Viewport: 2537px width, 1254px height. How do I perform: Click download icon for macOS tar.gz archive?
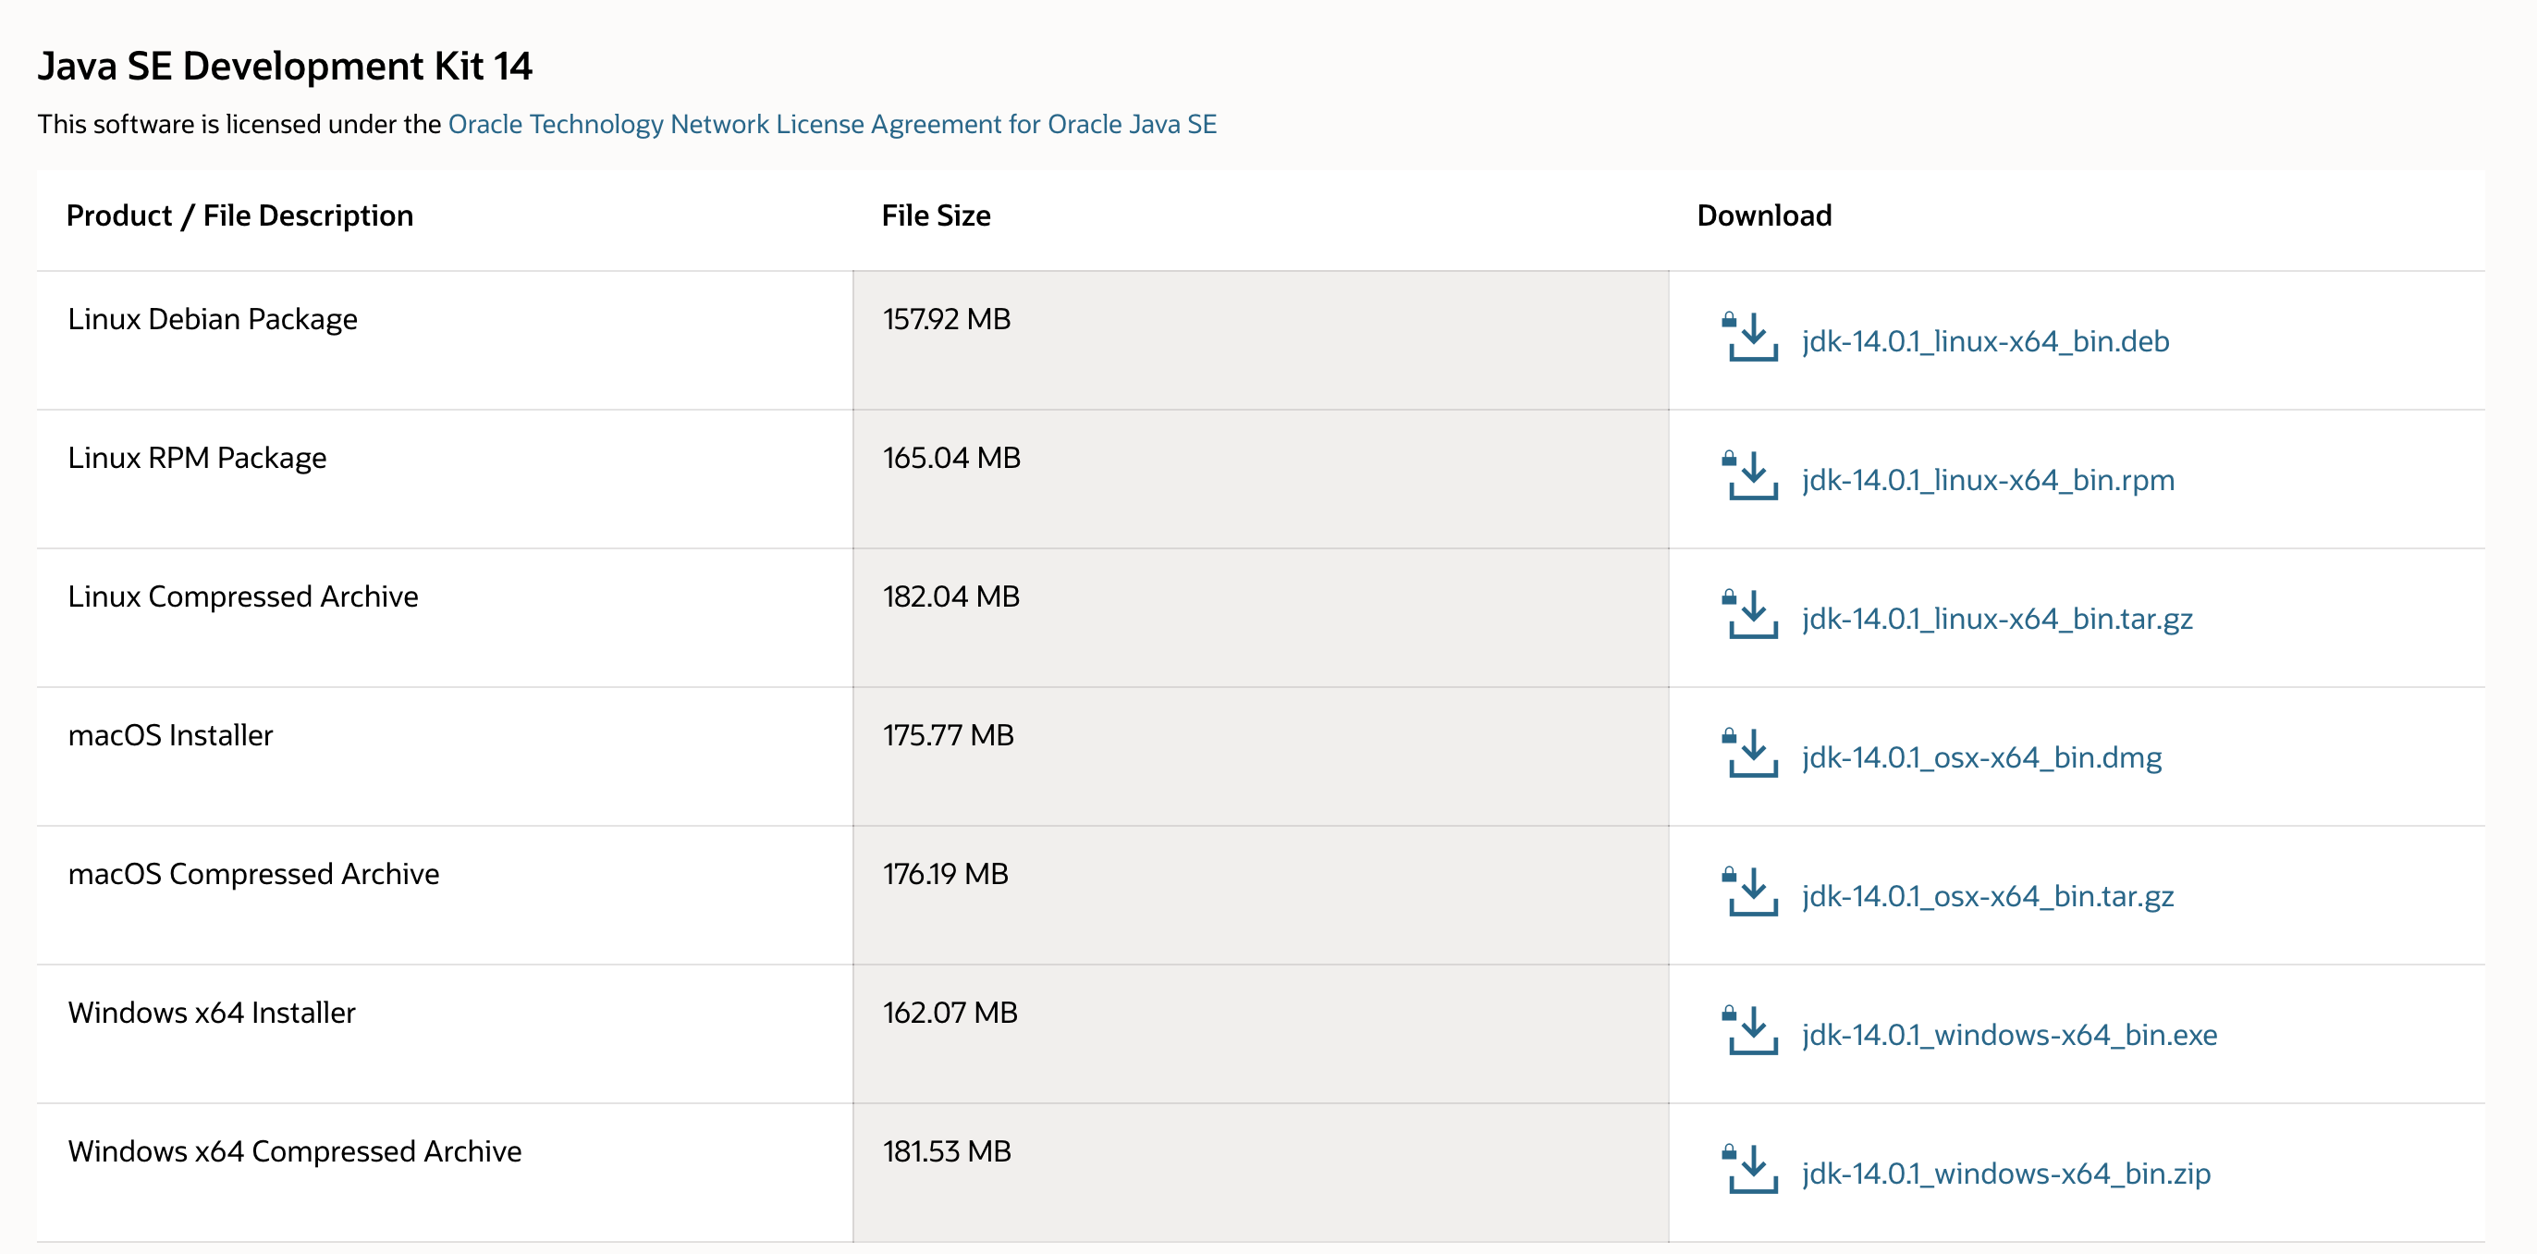click(x=1752, y=893)
